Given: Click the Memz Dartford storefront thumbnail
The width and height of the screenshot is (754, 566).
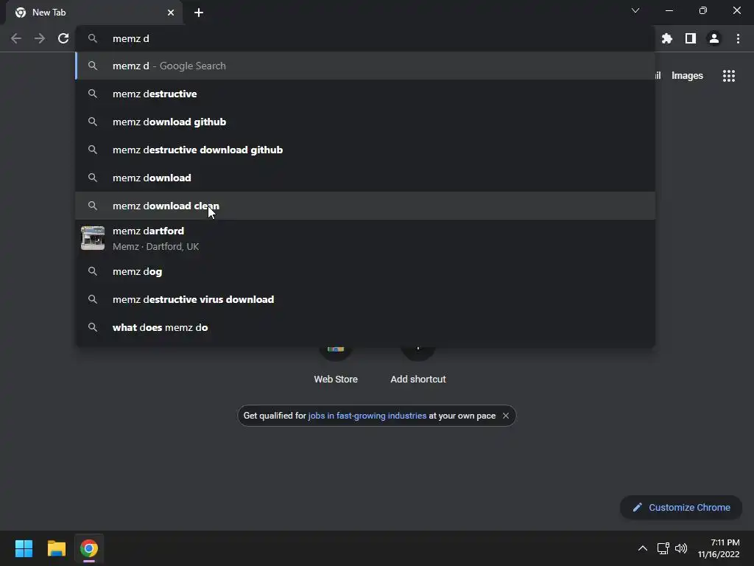Looking at the screenshot, I should (x=93, y=238).
